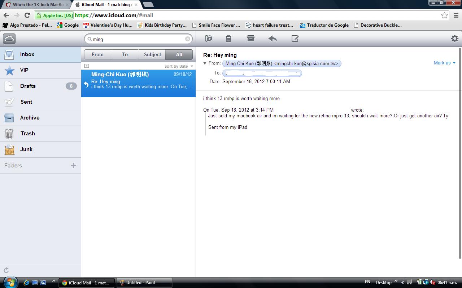
Task: Click iCloud Mail Chrome taskbar button
Action: click(x=87, y=283)
